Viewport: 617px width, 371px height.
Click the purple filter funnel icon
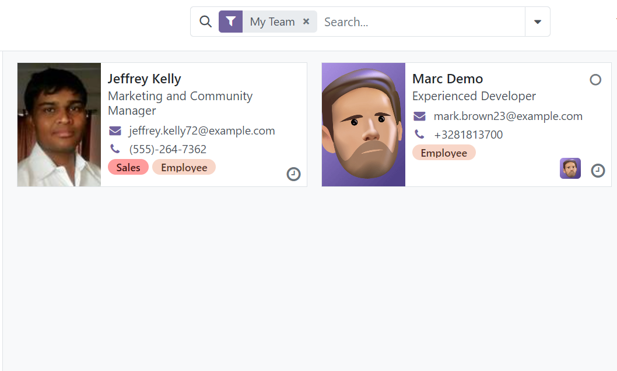pyautogui.click(x=230, y=22)
